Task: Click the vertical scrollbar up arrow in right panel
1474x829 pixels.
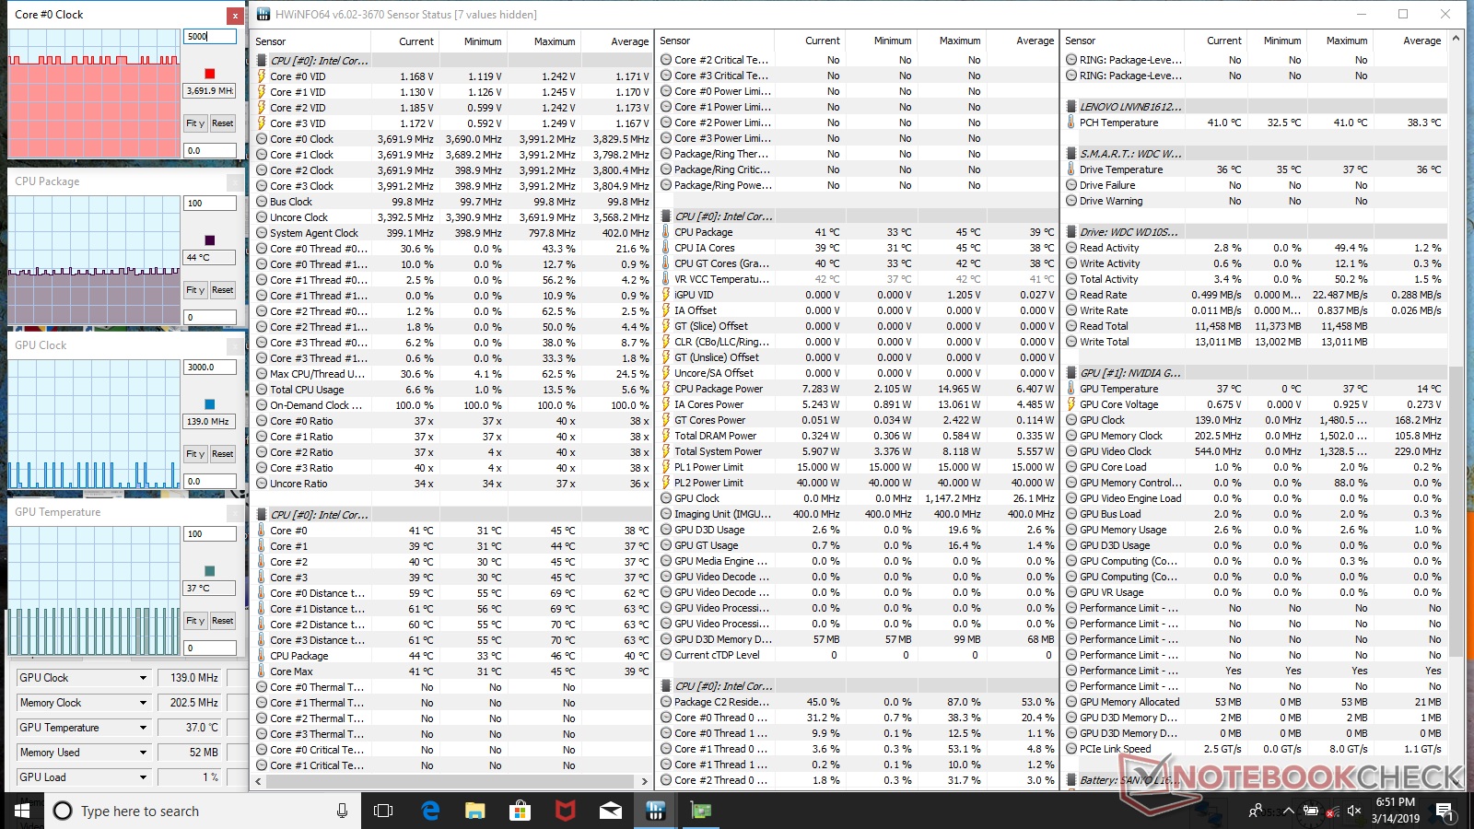Action: pyautogui.click(x=1456, y=39)
